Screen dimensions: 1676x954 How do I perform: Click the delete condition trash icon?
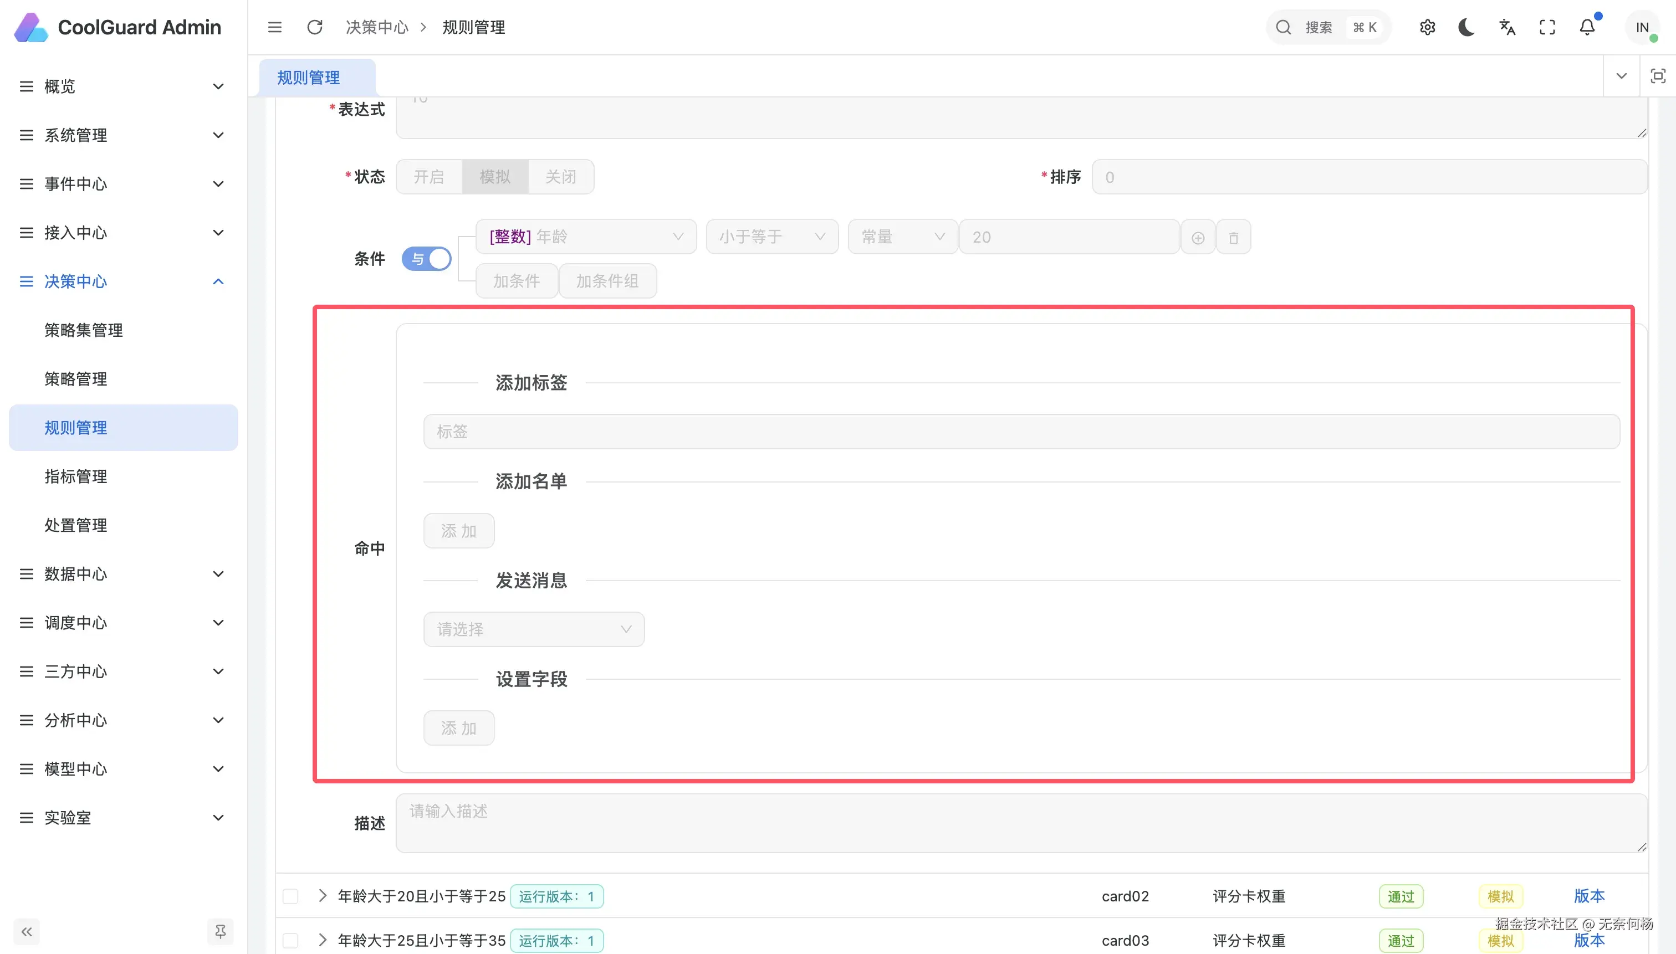coord(1233,237)
